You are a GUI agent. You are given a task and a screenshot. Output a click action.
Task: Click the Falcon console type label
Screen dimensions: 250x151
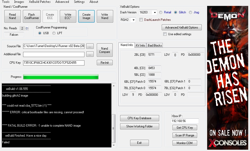click(x=14, y=35)
